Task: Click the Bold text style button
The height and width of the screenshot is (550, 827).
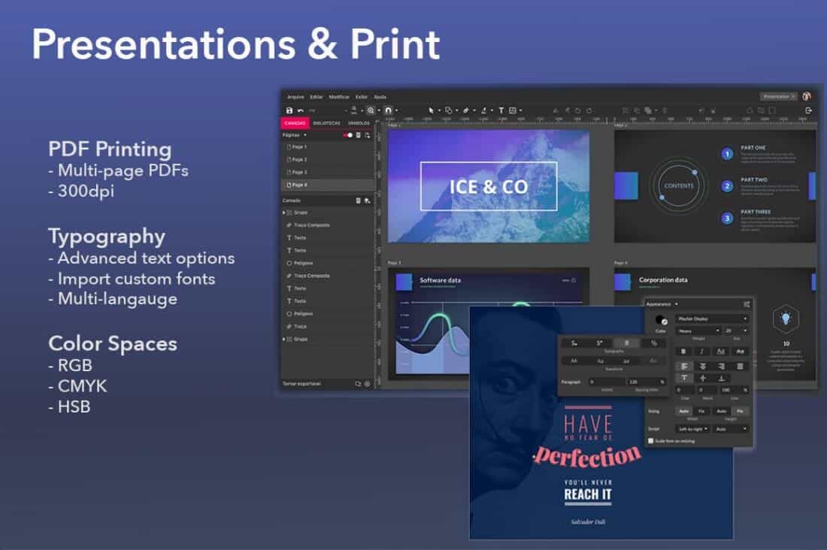Action: click(683, 351)
